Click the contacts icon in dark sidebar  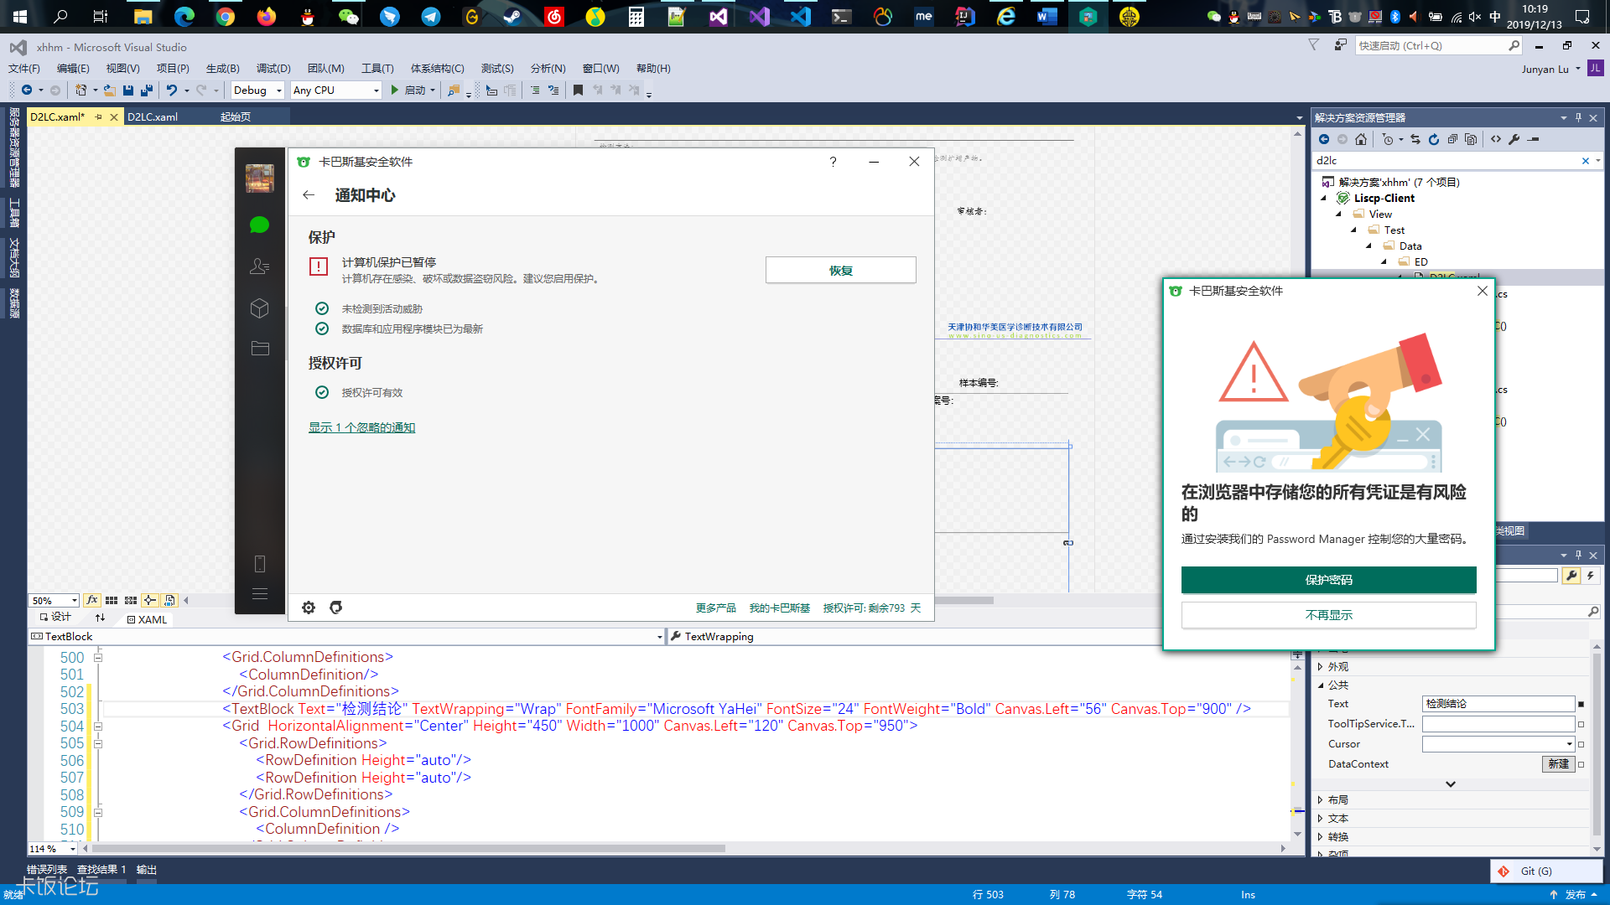259,266
